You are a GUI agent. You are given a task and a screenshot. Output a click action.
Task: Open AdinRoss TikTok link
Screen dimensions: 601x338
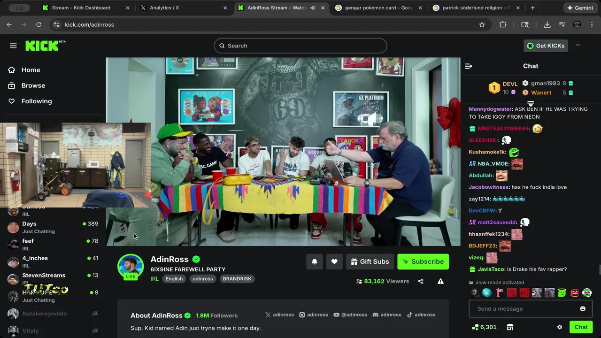(x=421, y=315)
